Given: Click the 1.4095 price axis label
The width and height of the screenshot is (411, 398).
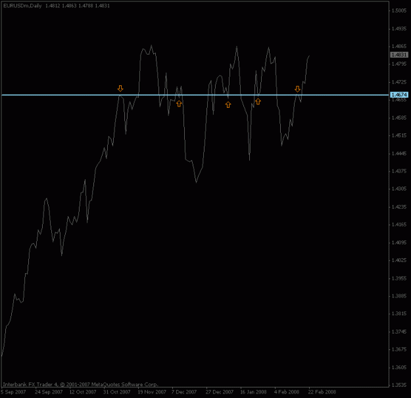Looking at the screenshot, I should point(399,242).
